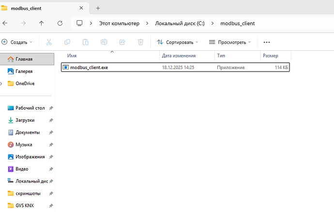
Task: Click pin icon next to Документы
Action: point(51,132)
